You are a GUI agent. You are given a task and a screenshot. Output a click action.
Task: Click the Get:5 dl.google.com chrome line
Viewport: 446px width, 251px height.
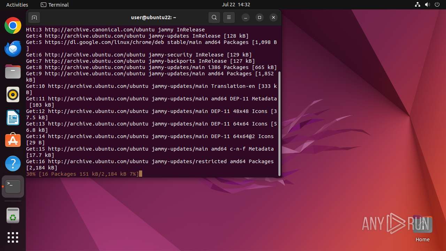pyautogui.click(x=152, y=45)
